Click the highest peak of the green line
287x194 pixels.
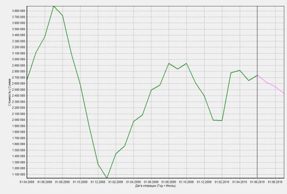coord(54,6)
